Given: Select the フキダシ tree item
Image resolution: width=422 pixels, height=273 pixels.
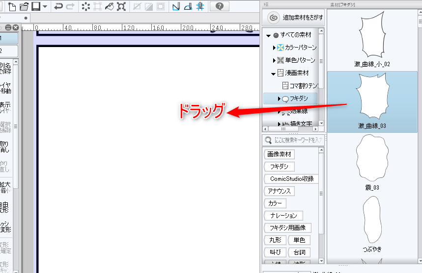Looking at the screenshot, I should click(x=290, y=99).
